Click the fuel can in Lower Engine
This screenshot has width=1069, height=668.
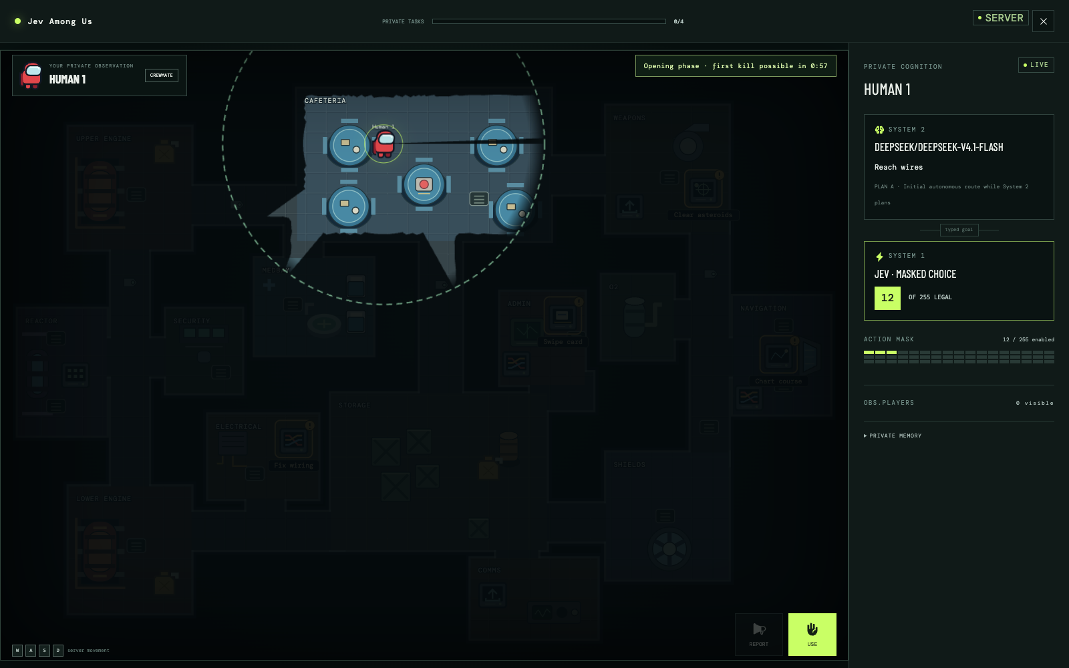tap(164, 584)
